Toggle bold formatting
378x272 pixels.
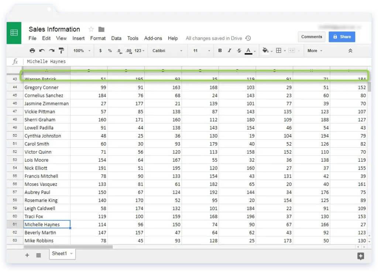click(220, 50)
